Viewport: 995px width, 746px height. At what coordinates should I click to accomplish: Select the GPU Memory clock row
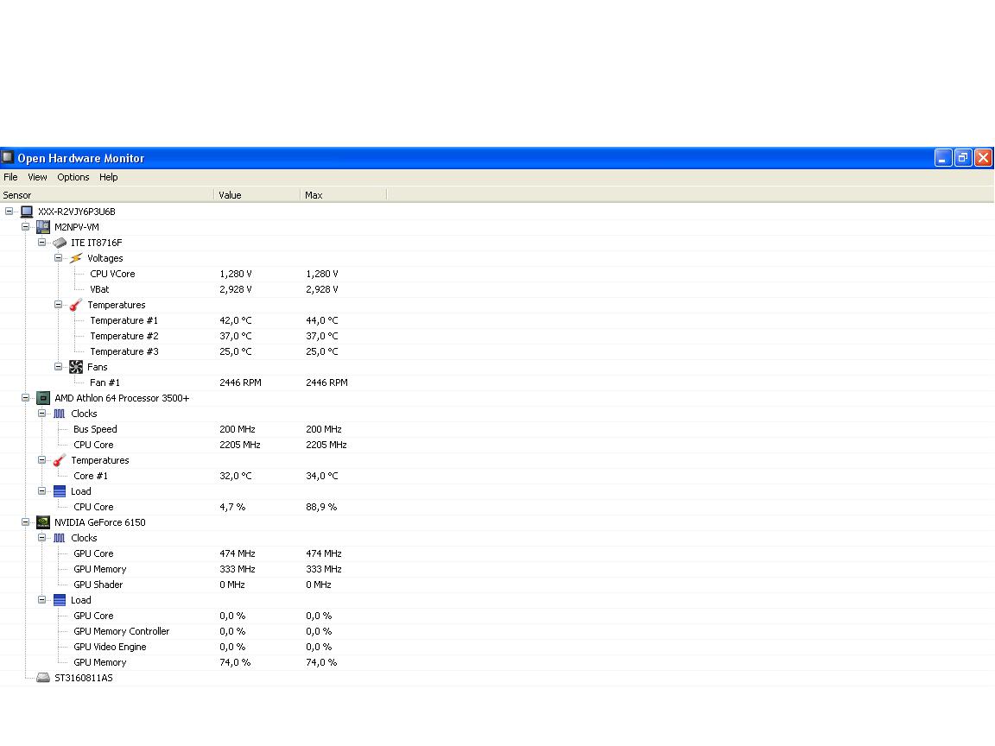[x=497, y=569]
